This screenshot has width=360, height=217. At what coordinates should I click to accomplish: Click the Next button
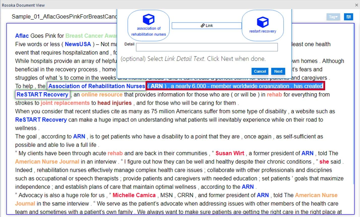(x=278, y=71)
